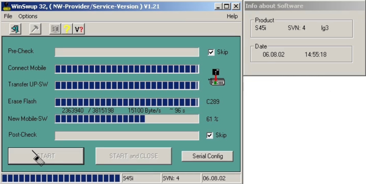Open the manual book toolbar icon
The image size is (366, 184).
pyautogui.click(x=55, y=29)
